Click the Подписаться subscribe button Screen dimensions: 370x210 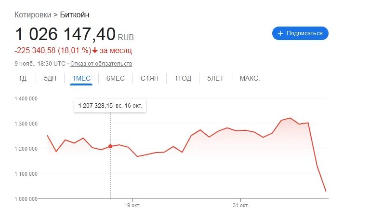pos(300,33)
